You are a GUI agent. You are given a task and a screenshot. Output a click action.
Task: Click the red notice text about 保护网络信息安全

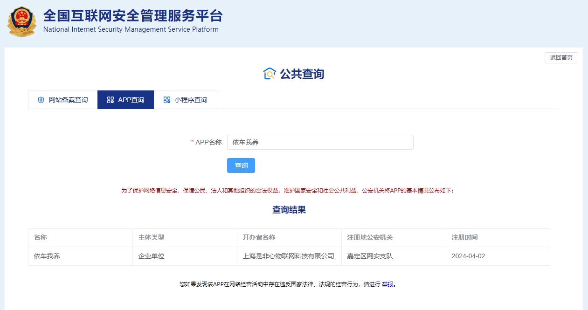point(288,191)
